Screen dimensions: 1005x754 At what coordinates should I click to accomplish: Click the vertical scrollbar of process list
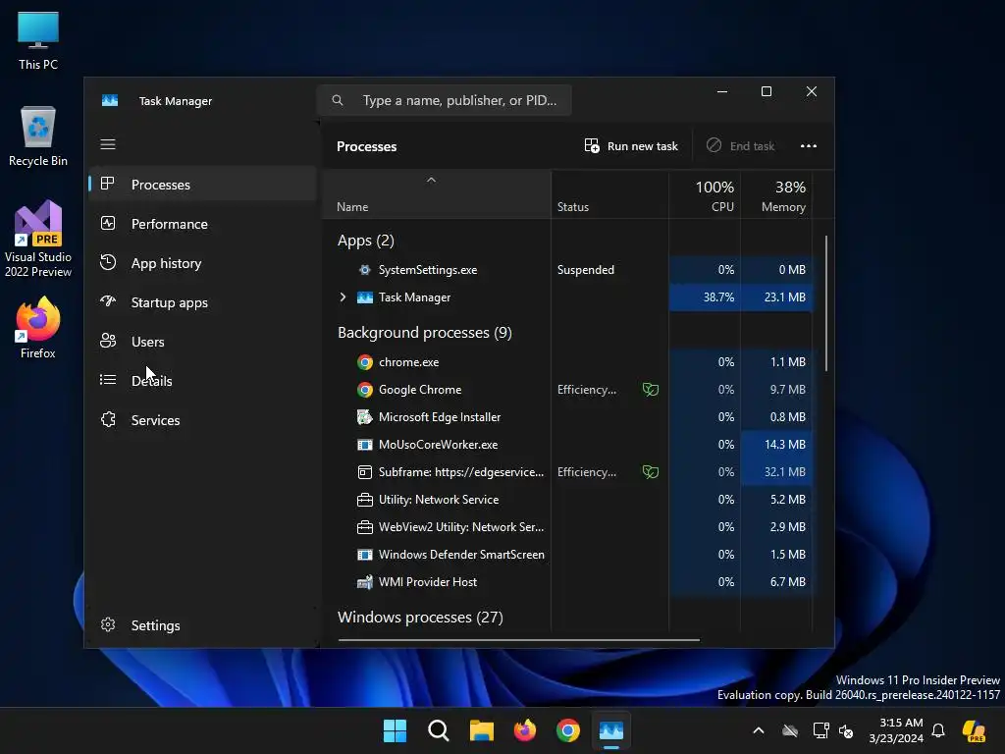[x=826, y=303]
